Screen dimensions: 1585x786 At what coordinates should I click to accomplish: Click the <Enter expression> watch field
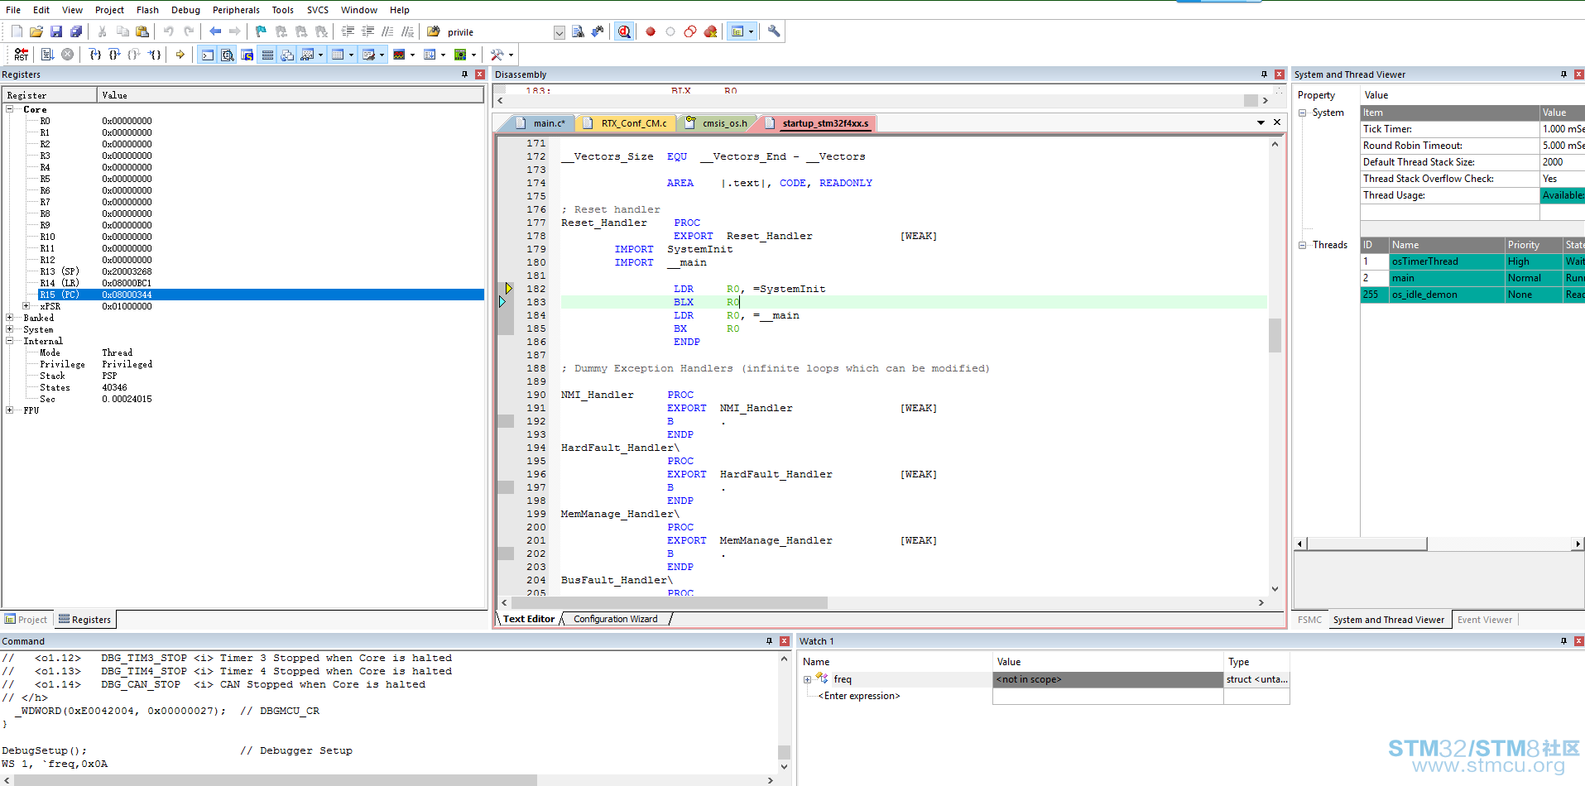pos(859,696)
